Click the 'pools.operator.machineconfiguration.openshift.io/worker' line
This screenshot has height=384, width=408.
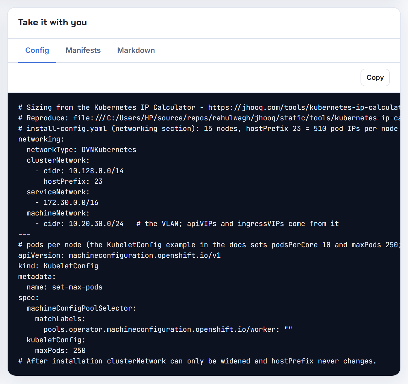tap(168, 329)
